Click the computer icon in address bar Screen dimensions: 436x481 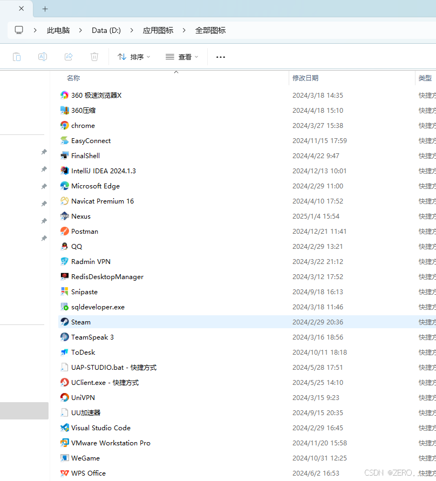coord(19,30)
